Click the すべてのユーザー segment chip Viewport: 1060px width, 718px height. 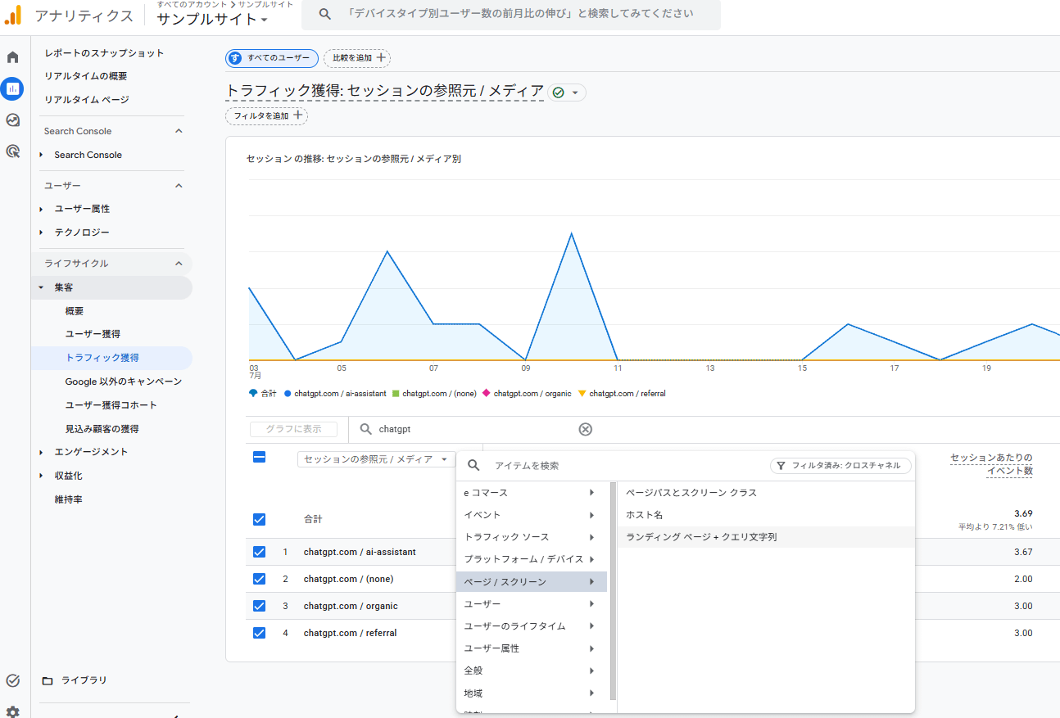(272, 58)
